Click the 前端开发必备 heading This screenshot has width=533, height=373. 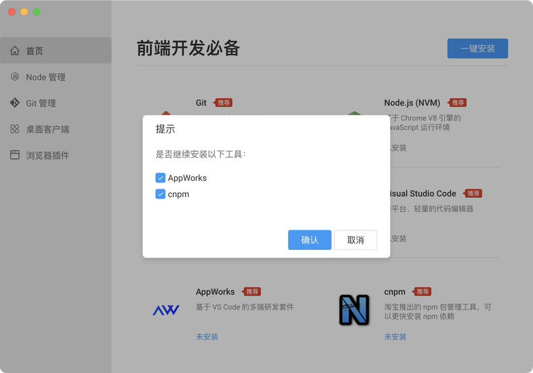(188, 48)
